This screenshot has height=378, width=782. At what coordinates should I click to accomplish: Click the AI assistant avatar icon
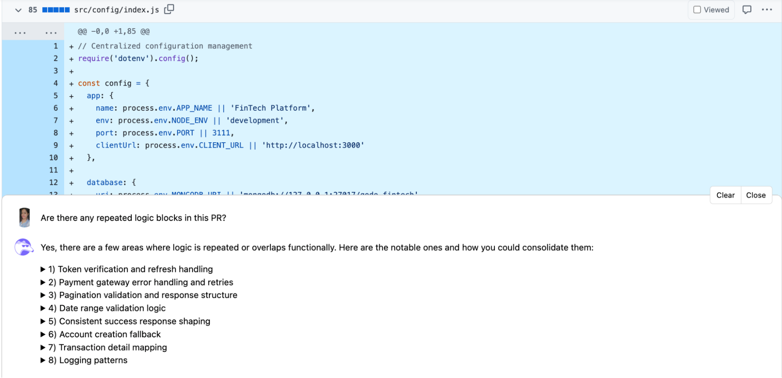[23, 247]
